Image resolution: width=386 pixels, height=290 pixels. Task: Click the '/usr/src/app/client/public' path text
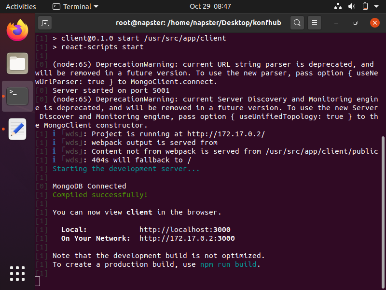(322, 151)
